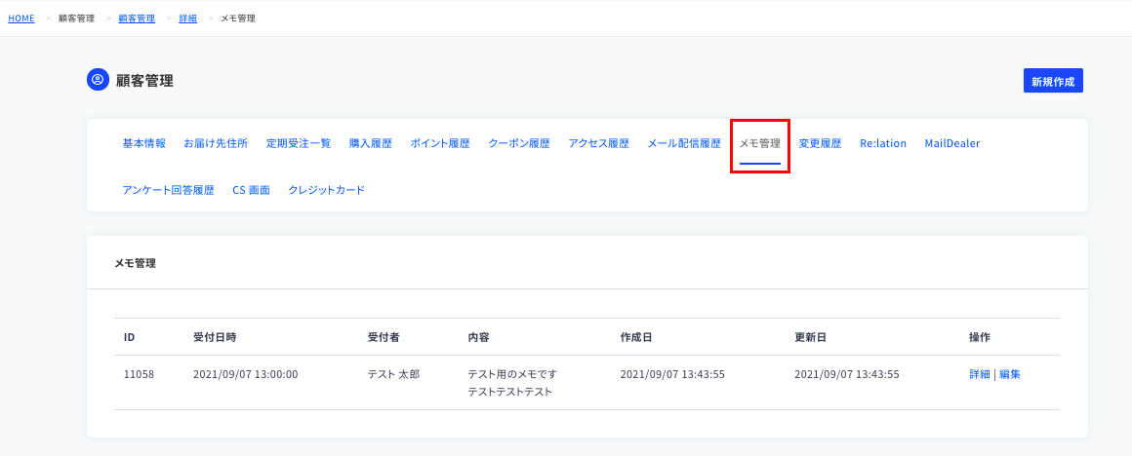Create a new memo with 新規作成
This screenshot has width=1132, height=456.
(1053, 82)
